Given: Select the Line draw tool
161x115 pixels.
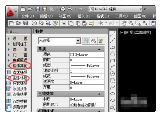Looking at the screenshot, I should [x=113, y=34].
